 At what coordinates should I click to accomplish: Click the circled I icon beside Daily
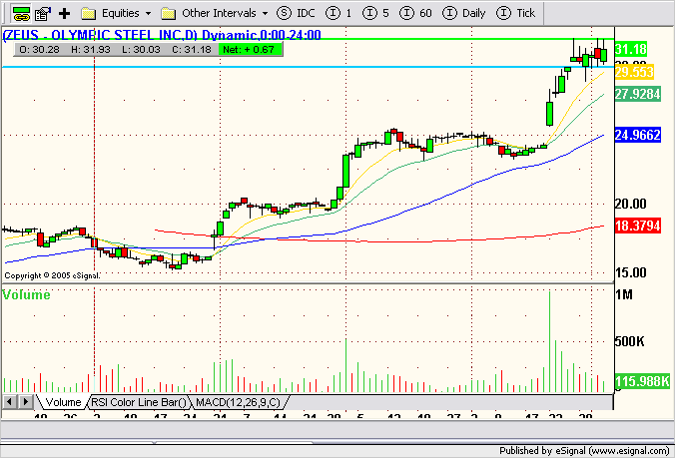pos(449,13)
